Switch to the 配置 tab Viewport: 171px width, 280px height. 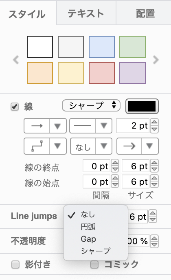coord(145,13)
